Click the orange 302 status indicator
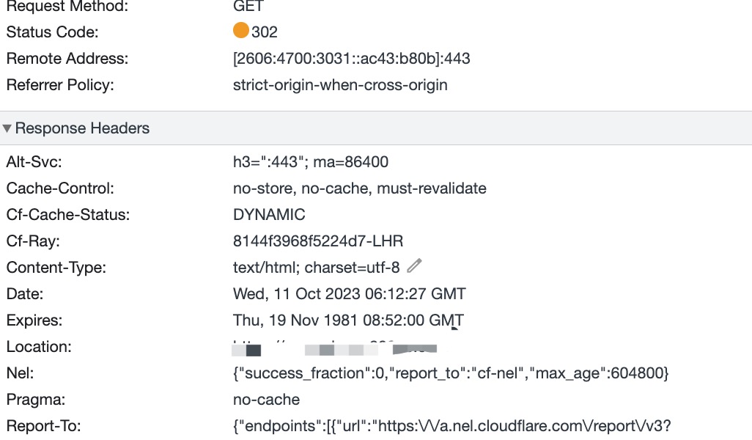The image size is (752, 440). (x=240, y=30)
